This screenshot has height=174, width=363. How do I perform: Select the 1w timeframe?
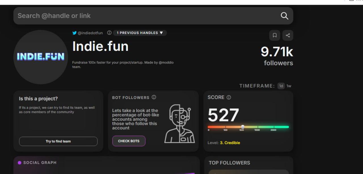(x=289, y=86)
